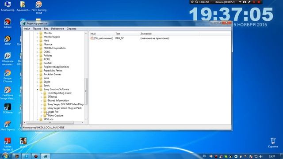The image size is (283, 159).
Task: Open the Файл menu
Action: click(x=27, y=29)
